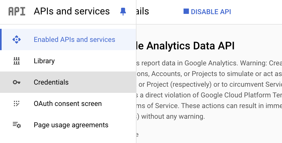Viewport: 282px width, 143px height.
Task: Click the 'without any warning.' text
Action: point(173,116)
